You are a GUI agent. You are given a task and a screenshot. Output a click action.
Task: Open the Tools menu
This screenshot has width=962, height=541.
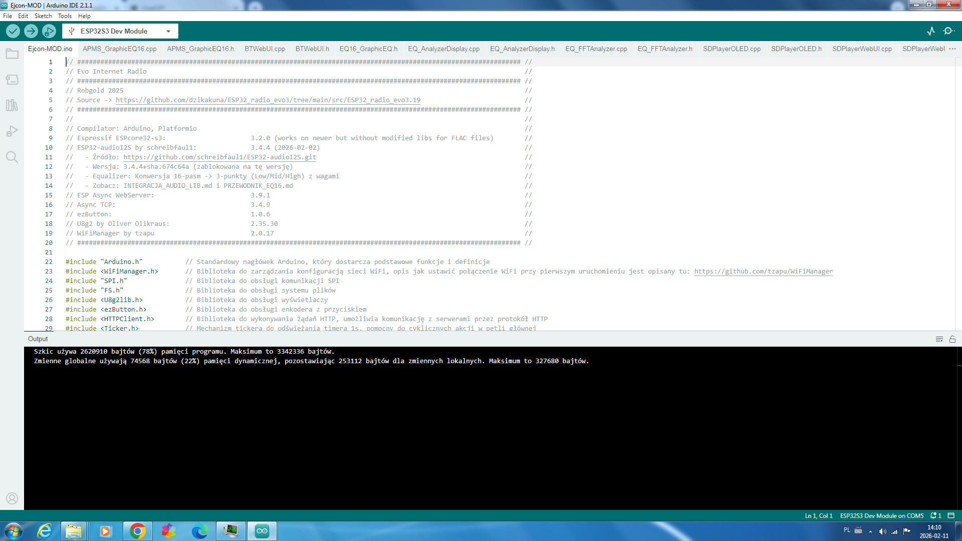(x=65, y=16)
